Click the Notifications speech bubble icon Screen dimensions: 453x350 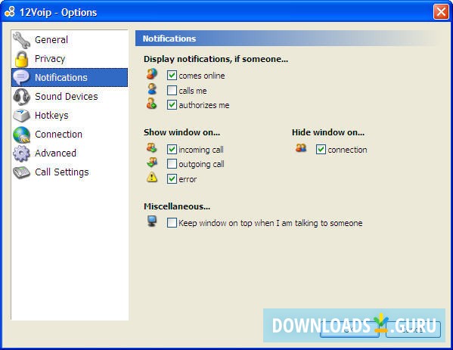(21, 77)
